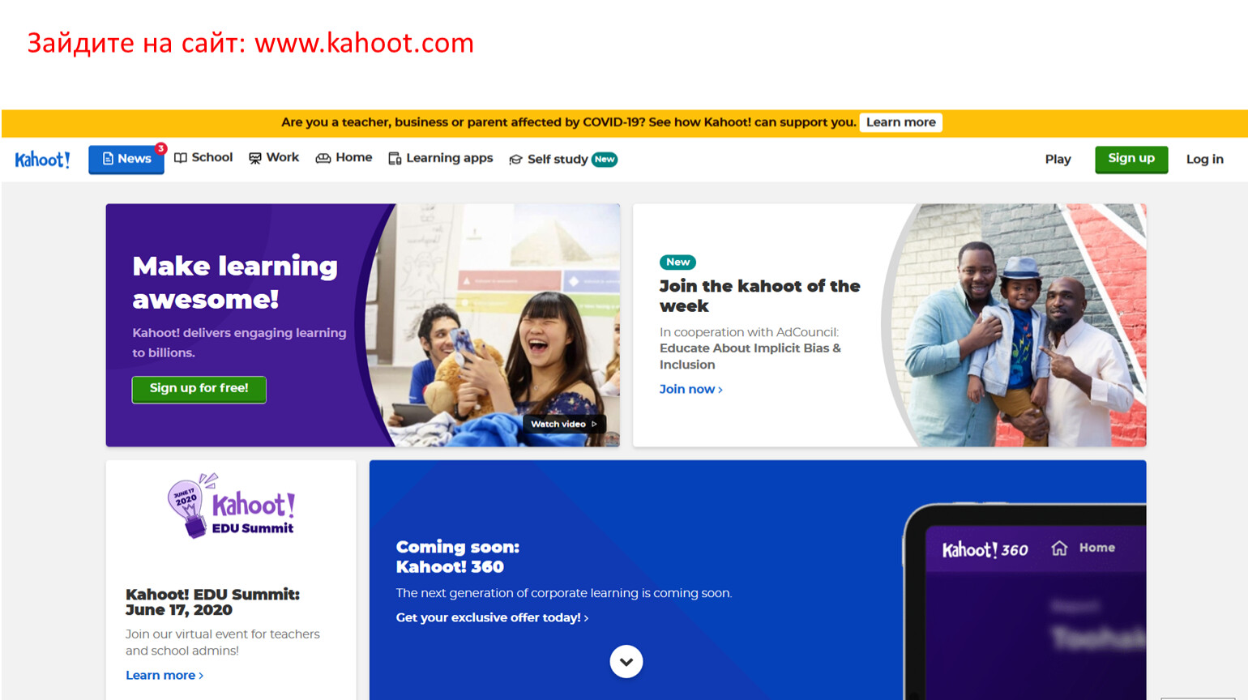Open the News tab with notification badge
This screenshot has width=1248, height=700.
click(x=126, y=159)
